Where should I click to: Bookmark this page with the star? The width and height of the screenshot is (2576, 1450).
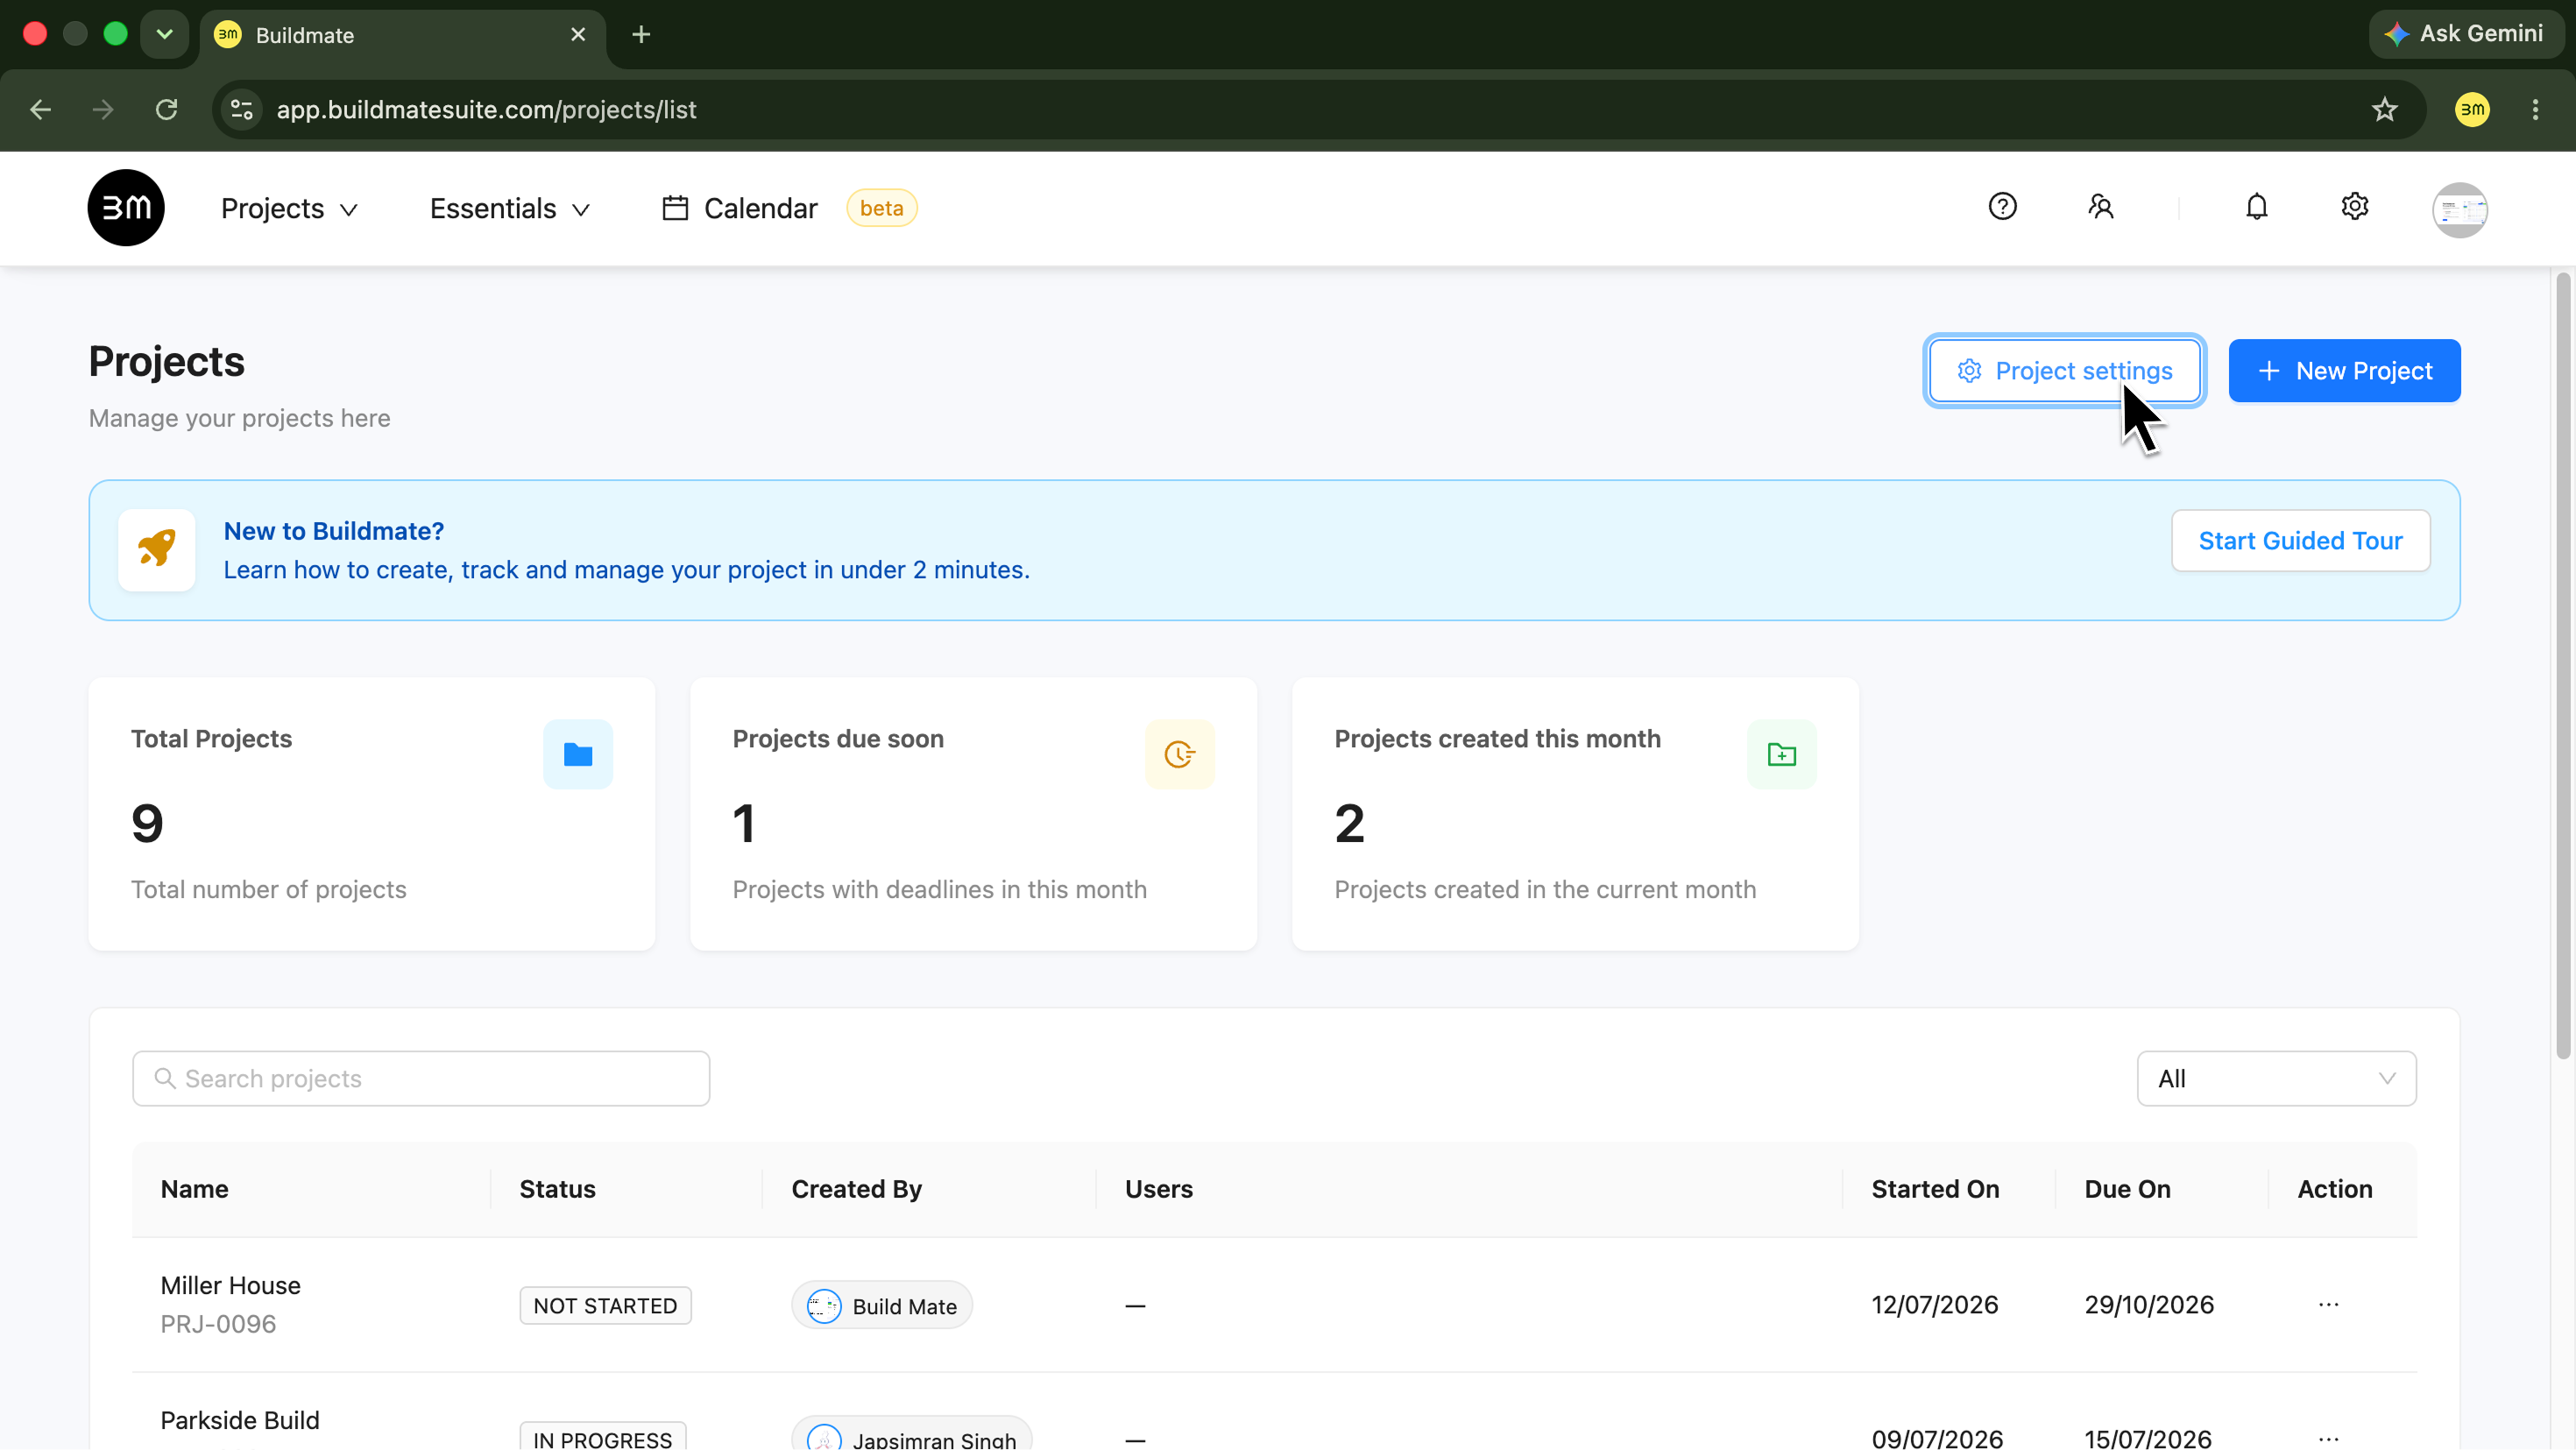click(2385, 110)
